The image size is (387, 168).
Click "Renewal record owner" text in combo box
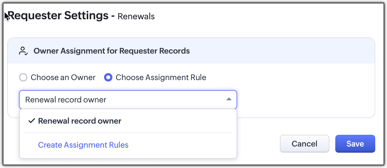click(x=66, y=100)
